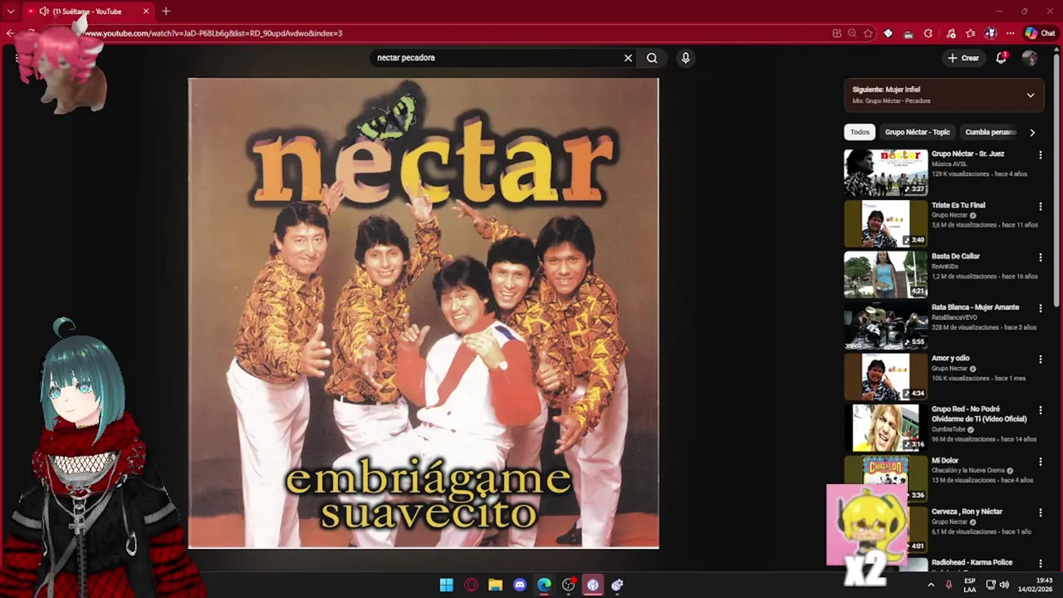
Task: Click the CumbiaTube channel name
Action: pyautogui.click(x=949, y=429)
